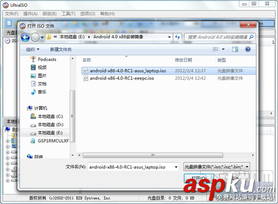Sort files by 类型 column header
The width and height of the screenshot is (278, 204).
tap(222, 60)
